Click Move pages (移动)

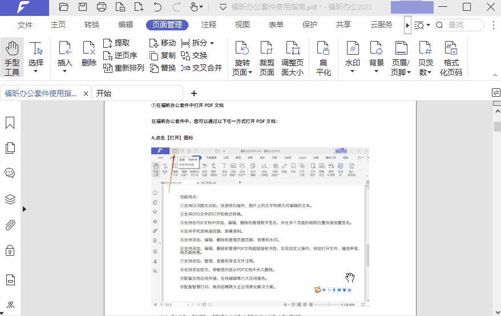click(162, 43)
